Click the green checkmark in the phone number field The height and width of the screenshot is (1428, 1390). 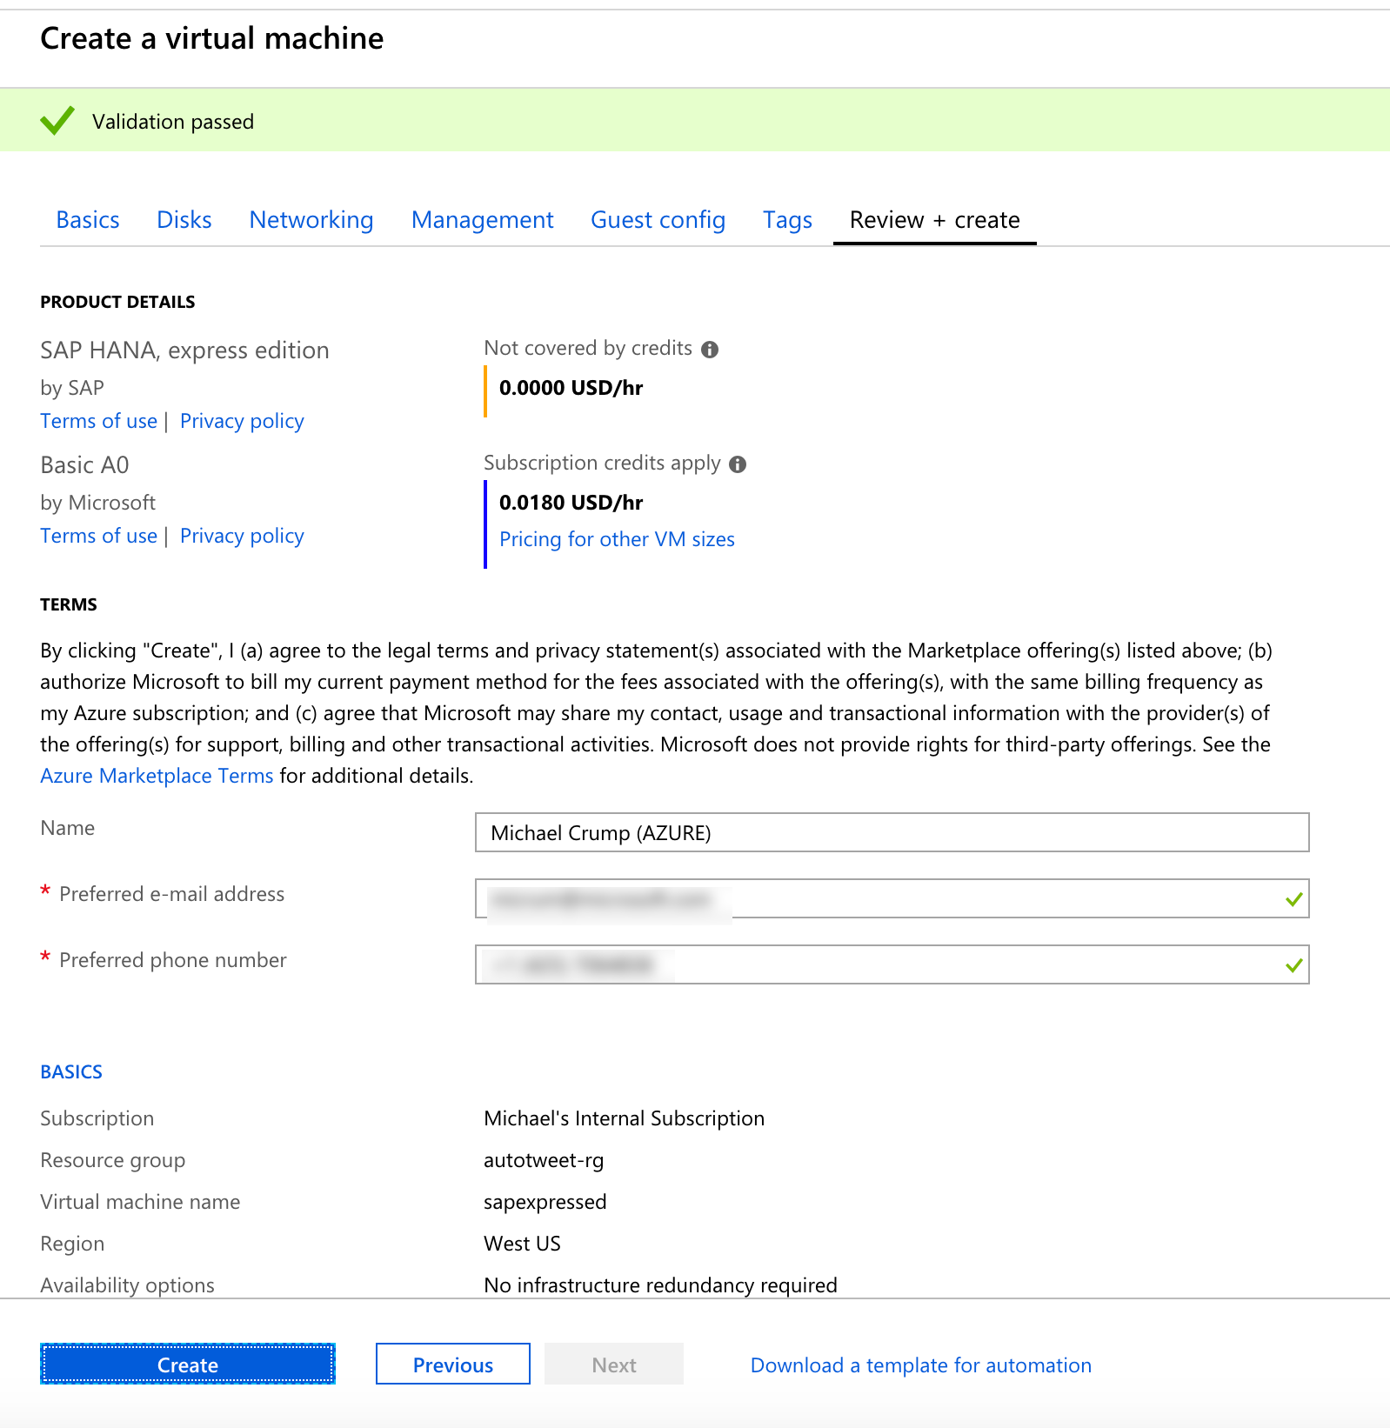1293,965
